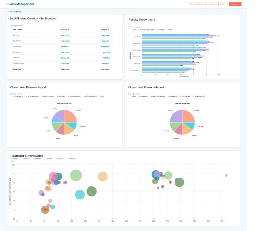
Task: Open the Activity Leaderboard report title
Action: click(142, 20)
